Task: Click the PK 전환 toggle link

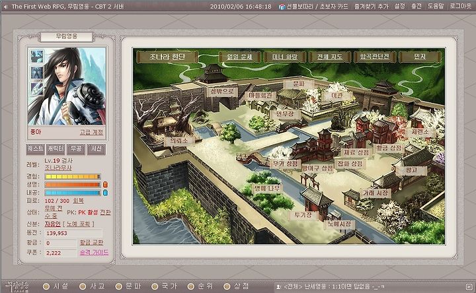Action: (x=106, y=212)
